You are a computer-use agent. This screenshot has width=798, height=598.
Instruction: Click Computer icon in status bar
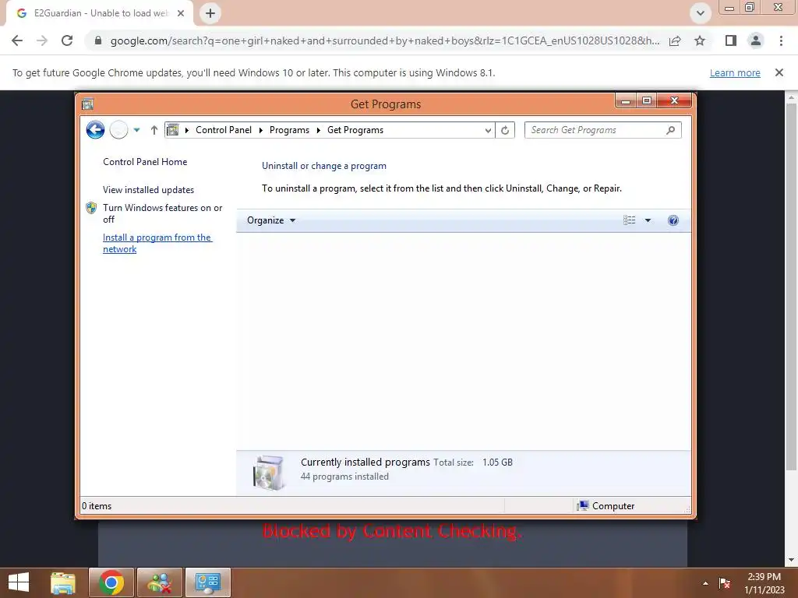[583, 505]
